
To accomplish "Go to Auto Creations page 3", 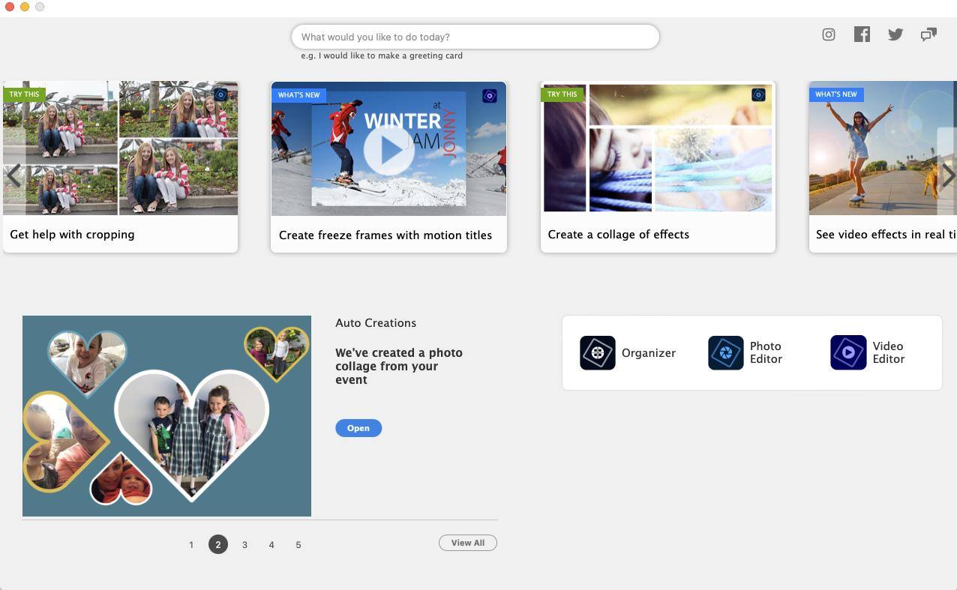I will 244,545.
